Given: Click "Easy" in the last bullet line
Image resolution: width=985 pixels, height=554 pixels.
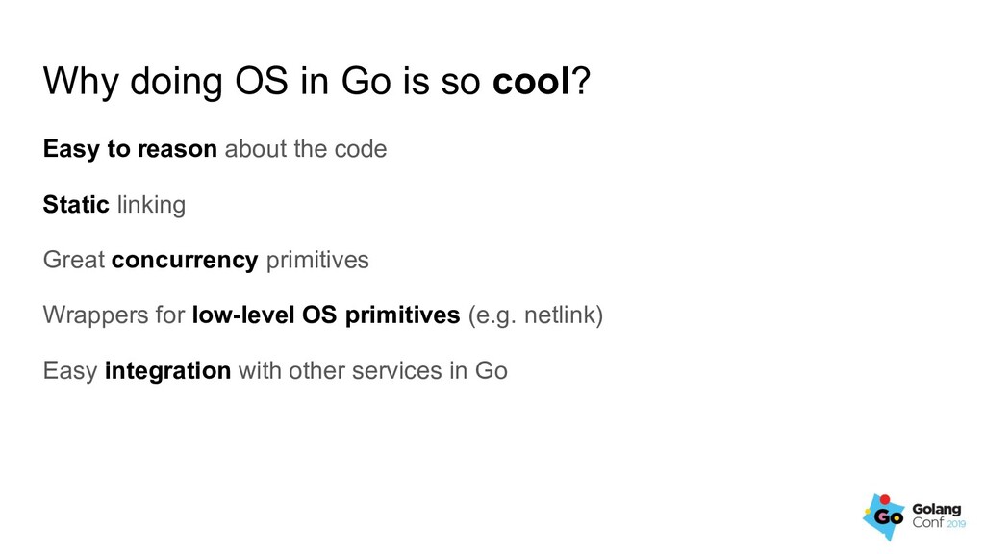Looking at the screenshot, I should click(70, 371).
